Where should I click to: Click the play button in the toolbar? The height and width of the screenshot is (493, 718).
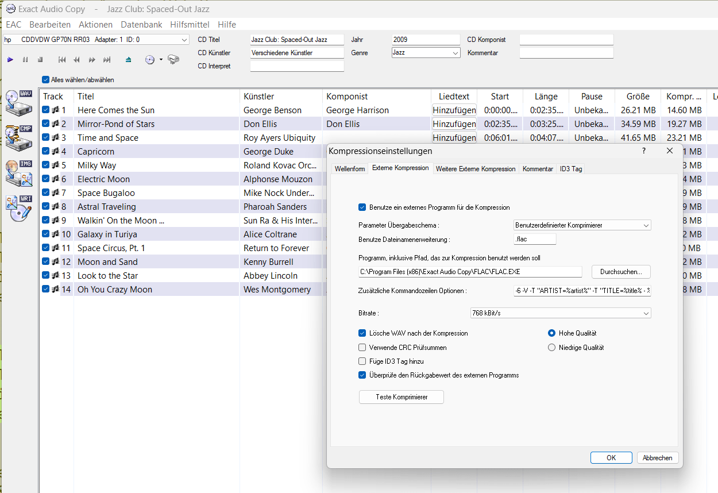(10, 60)
